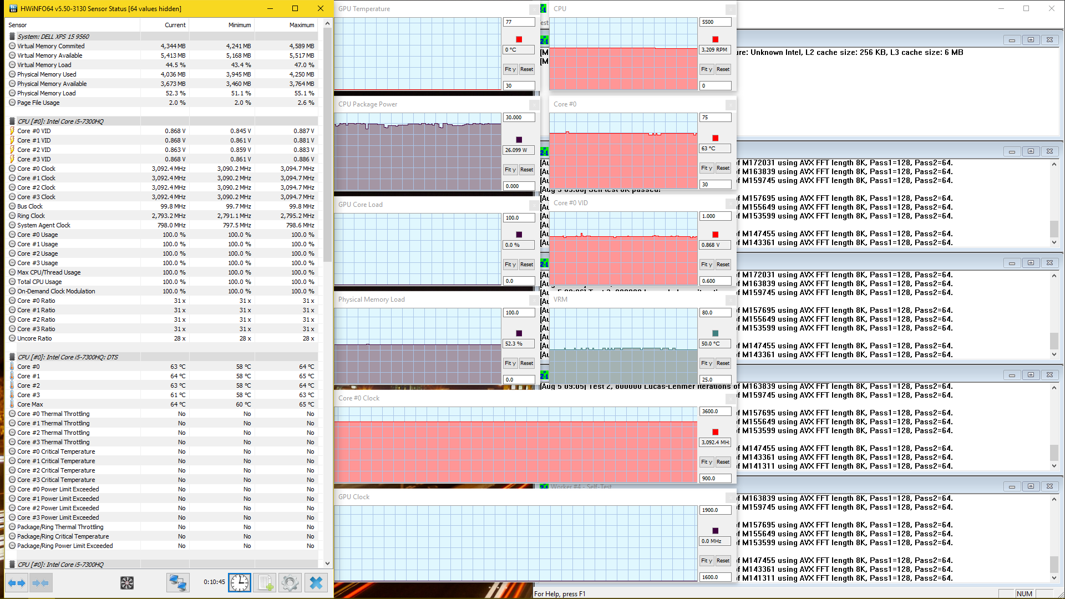Click the Maximum column header
Viewport: 1065px width, 599px height.
pyautogui.click(x=286, y=25)
